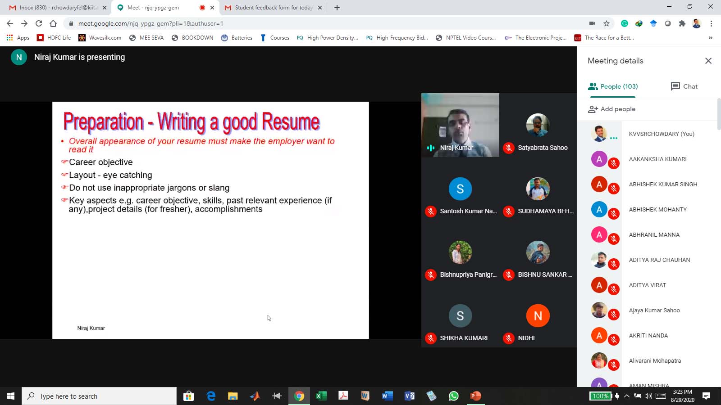The image size is (721, 405).
Task: Open the NPTEL Video Courses bookmark
Action: pyautogui.click(x=465, y=38)
